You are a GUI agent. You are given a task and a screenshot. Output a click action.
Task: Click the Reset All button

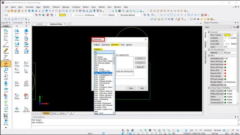pos(140,67)
